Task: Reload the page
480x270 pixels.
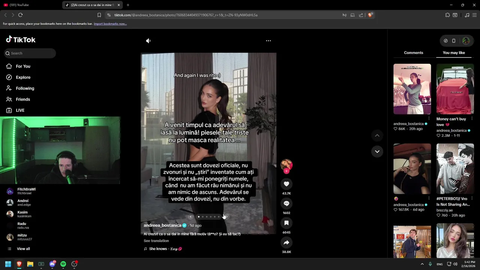Action: tap(21, 15)
